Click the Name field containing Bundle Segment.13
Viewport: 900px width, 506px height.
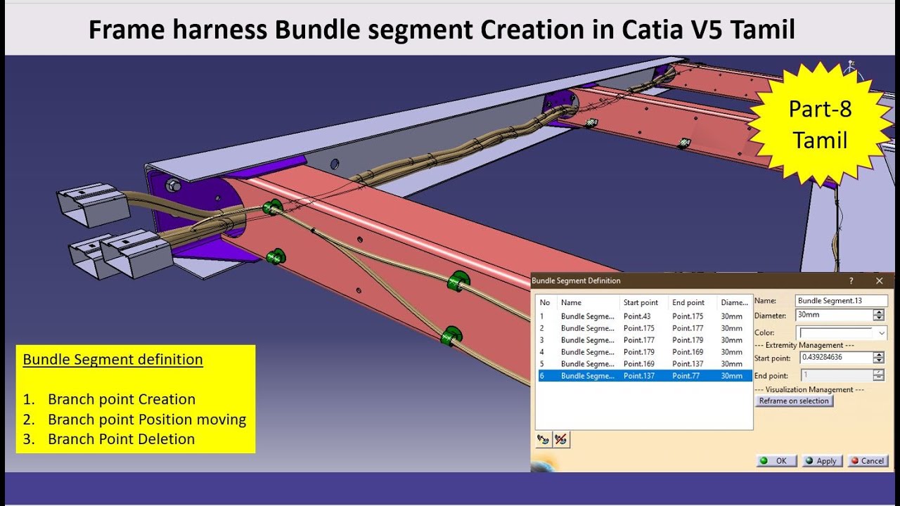click(x=842, y=301)
